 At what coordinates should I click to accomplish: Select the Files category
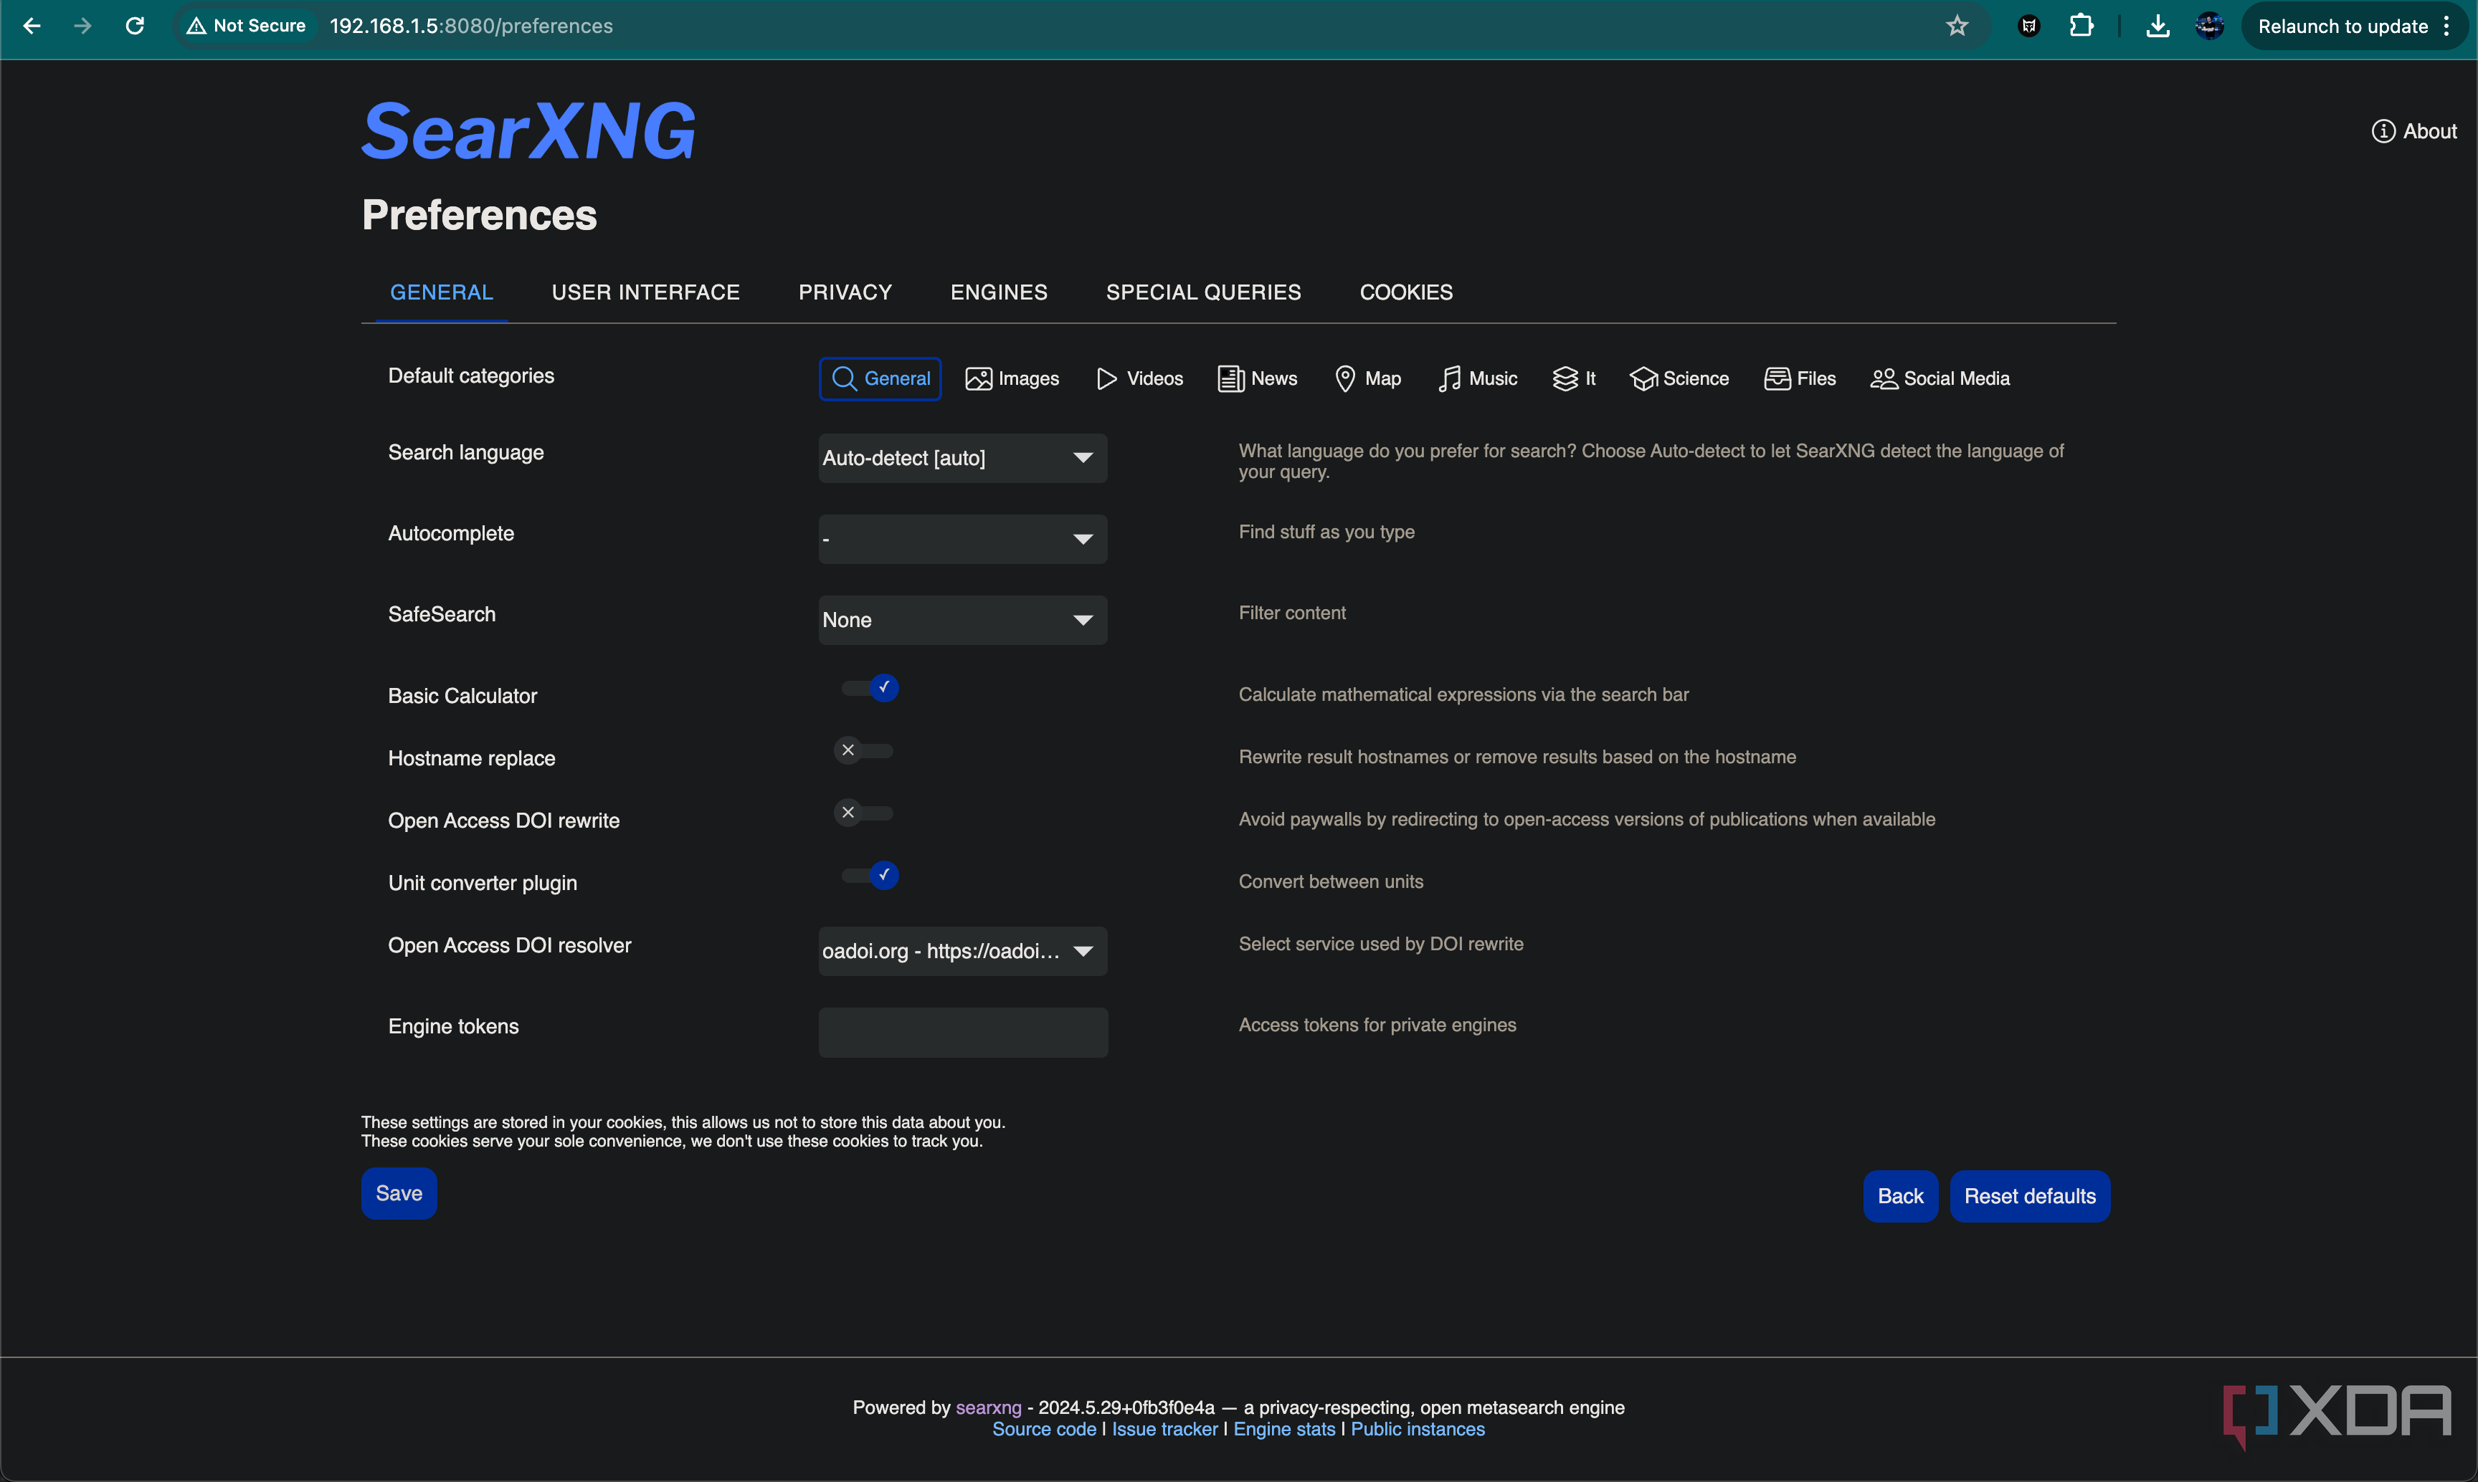click(x=1800, y=378)
